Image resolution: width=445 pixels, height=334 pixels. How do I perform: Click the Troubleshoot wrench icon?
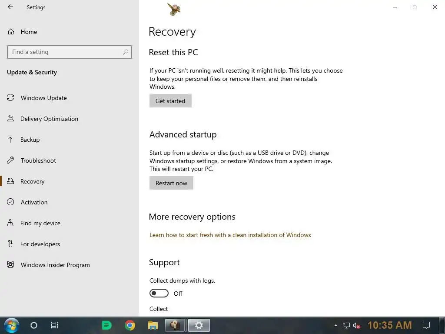click(10, 160)
